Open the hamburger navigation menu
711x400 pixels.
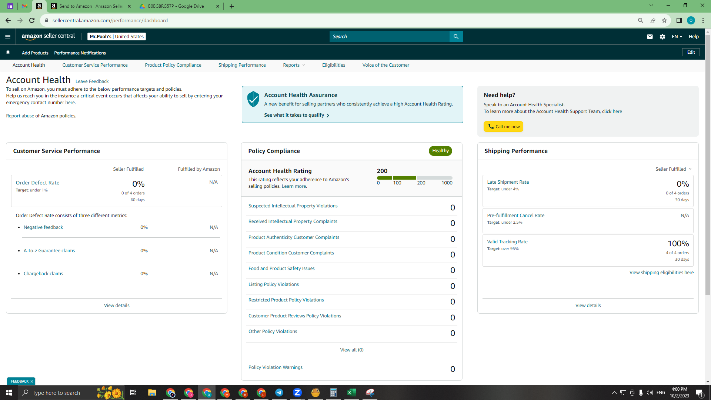(8, 36)
